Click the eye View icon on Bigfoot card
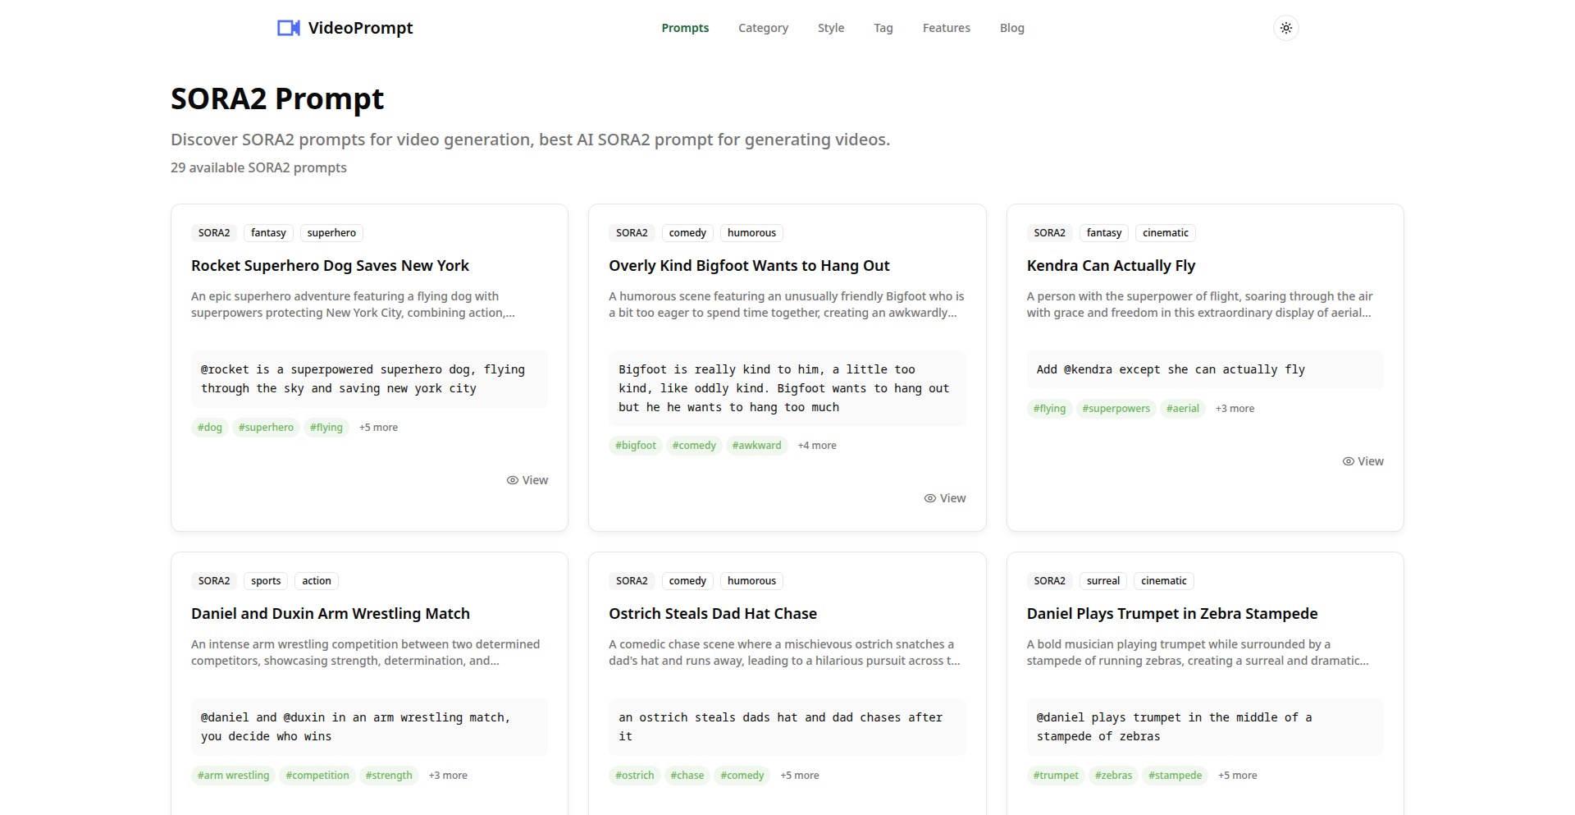This screenshot has height=815, width=1575. pyautogui.click(x=930, y=498)
